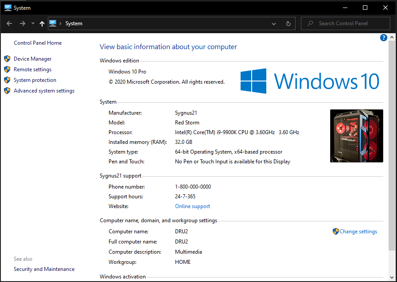The width and height of the screenshot is (397, 282).
Task: Open the recent locations dropdown arrow
Action: pyautogui.click(x=33, y=23)
